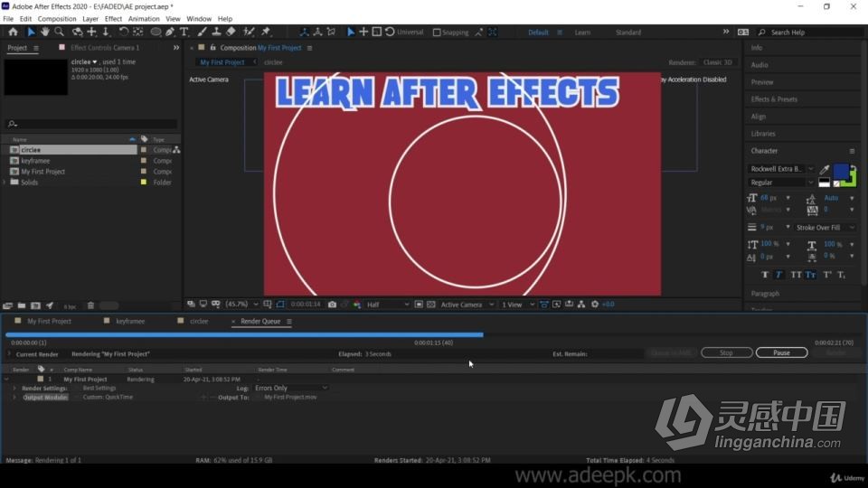Viewport: 868px width, 488px height.
Task: Pause the current render
Action: [x=781, y=352]
